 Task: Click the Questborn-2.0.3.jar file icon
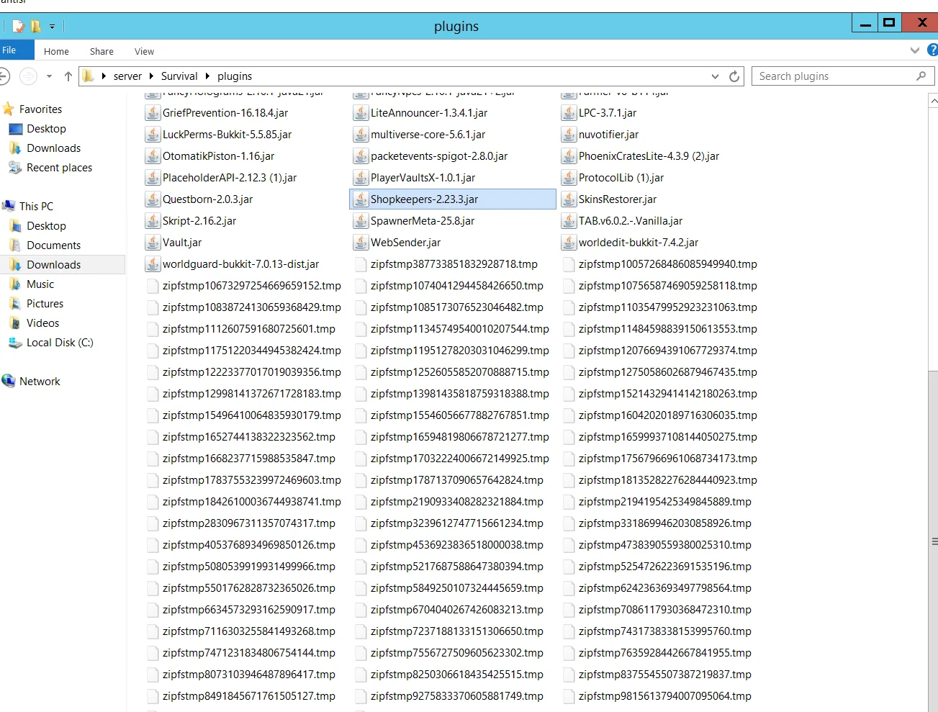pos(153,199)
